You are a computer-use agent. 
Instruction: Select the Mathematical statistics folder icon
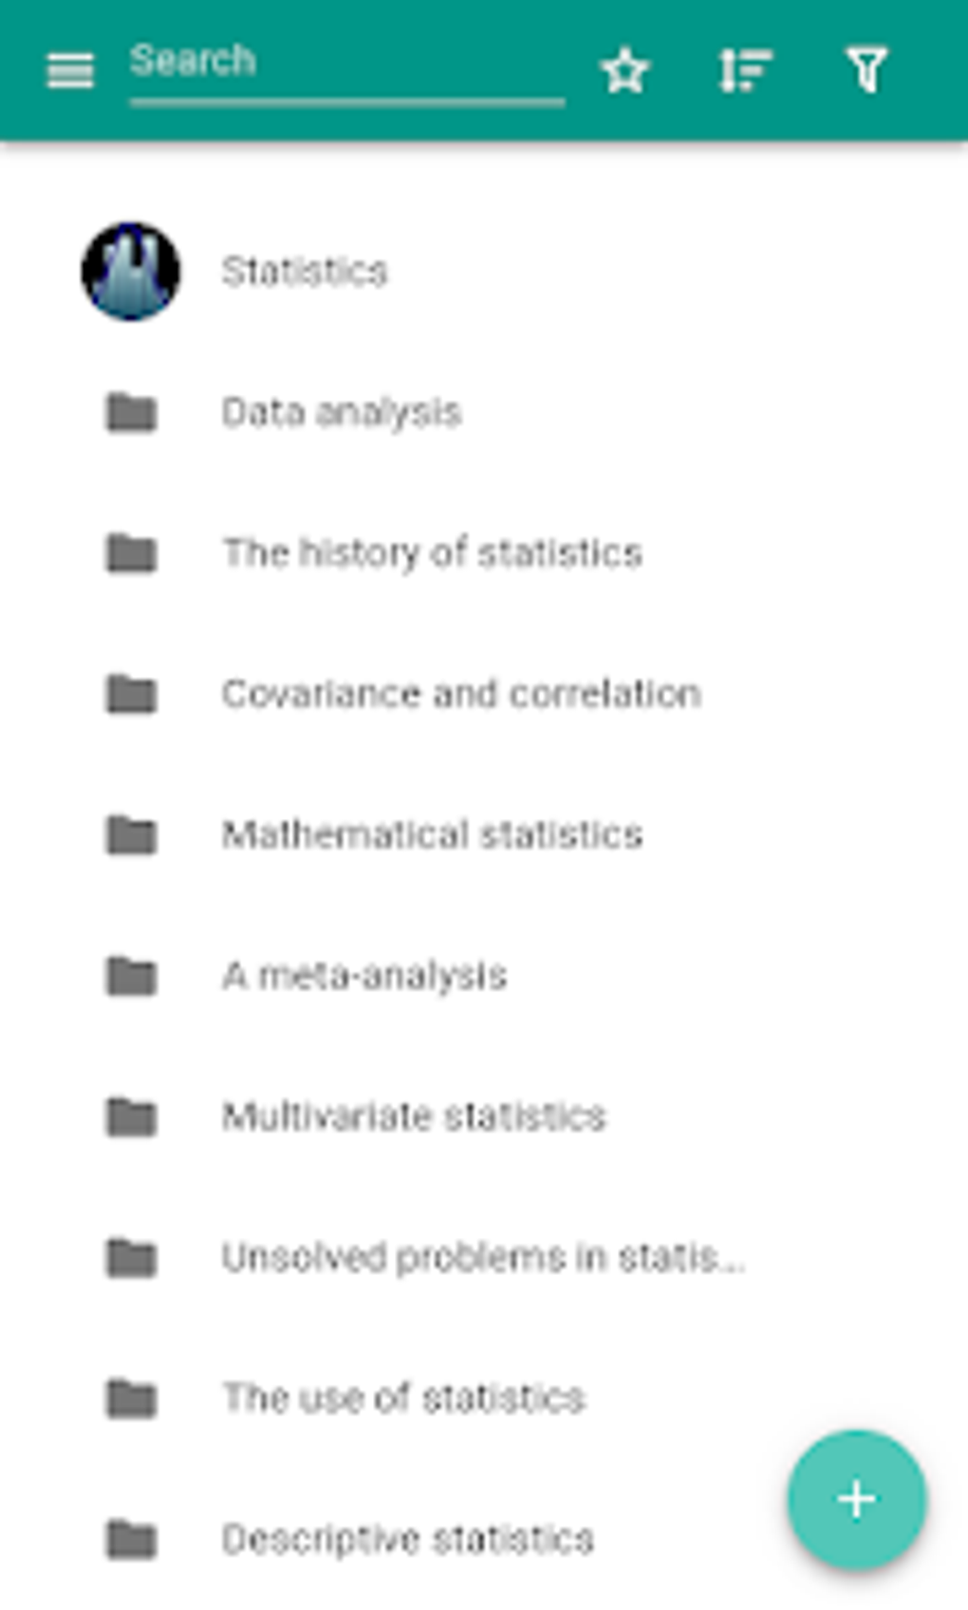click(x=134, y=833)
